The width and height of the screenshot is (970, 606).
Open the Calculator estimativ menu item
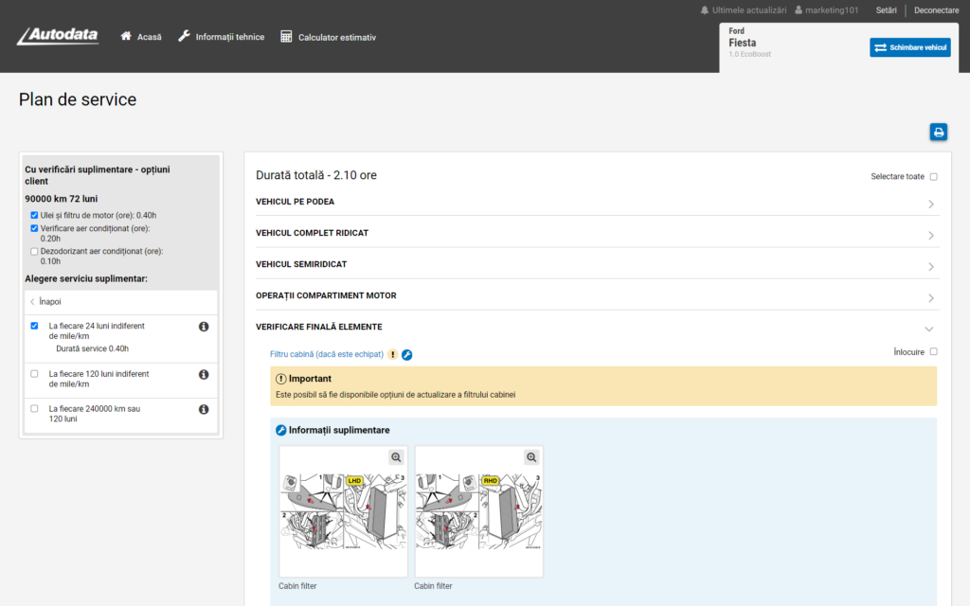click(x=328, y=37)
